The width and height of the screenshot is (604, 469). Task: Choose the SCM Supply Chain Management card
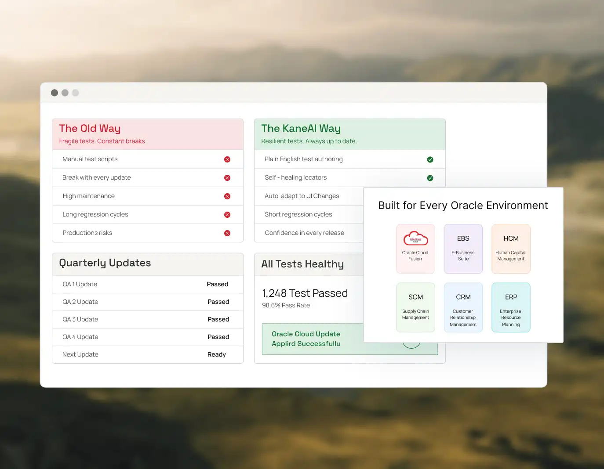pyautogui.click(x=415, y=307)
